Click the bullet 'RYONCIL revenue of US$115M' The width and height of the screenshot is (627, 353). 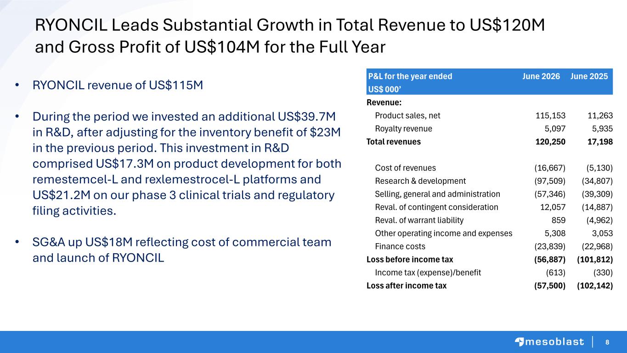(x=118, y=85)
